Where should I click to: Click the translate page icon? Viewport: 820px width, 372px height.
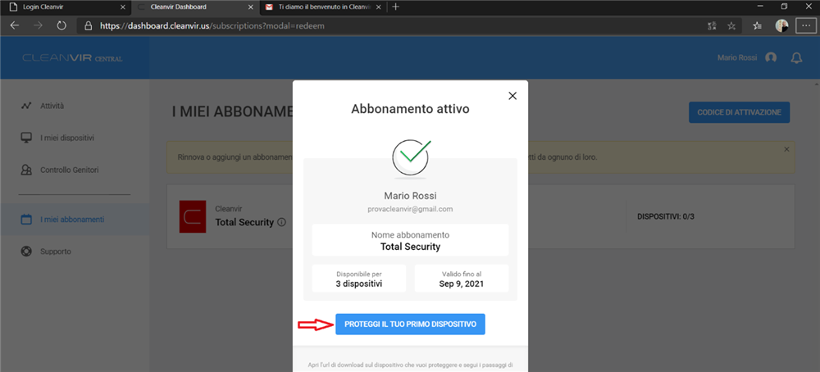pyautogui.click(x=711, y=25)
